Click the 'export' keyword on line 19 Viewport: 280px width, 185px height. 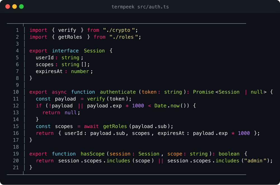click(38, 154)
